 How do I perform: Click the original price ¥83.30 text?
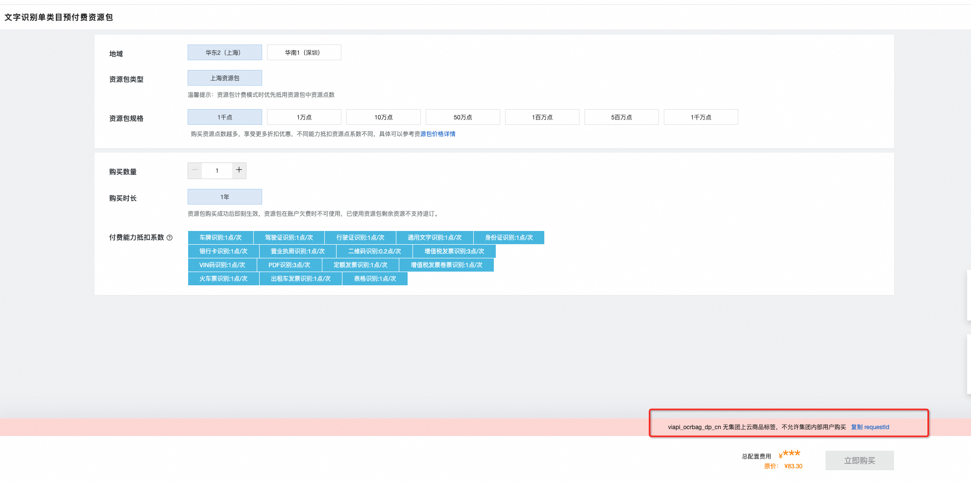[x=793, y=466]
